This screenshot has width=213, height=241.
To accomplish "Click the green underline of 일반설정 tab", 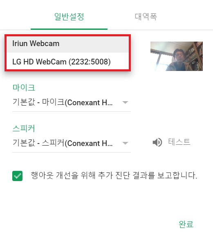I will (69, 29).
